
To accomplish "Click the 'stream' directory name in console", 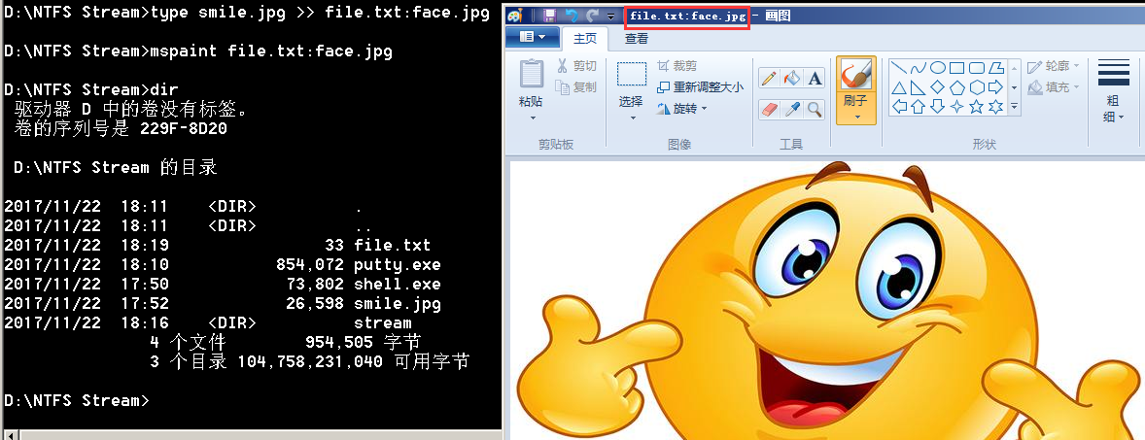I will (x=383, y=322).
